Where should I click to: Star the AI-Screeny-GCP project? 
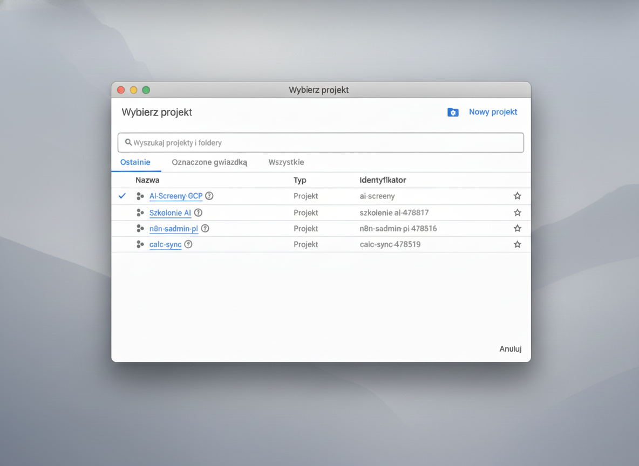click(517, 196)
